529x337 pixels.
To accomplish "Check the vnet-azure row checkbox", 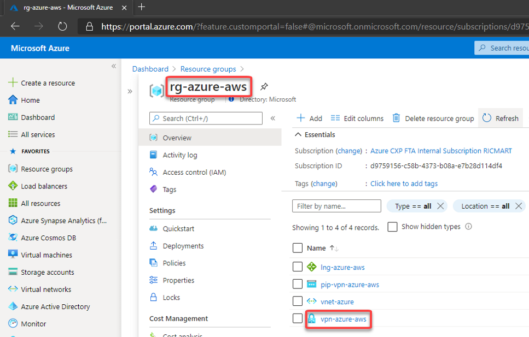I will coord(298,301).
